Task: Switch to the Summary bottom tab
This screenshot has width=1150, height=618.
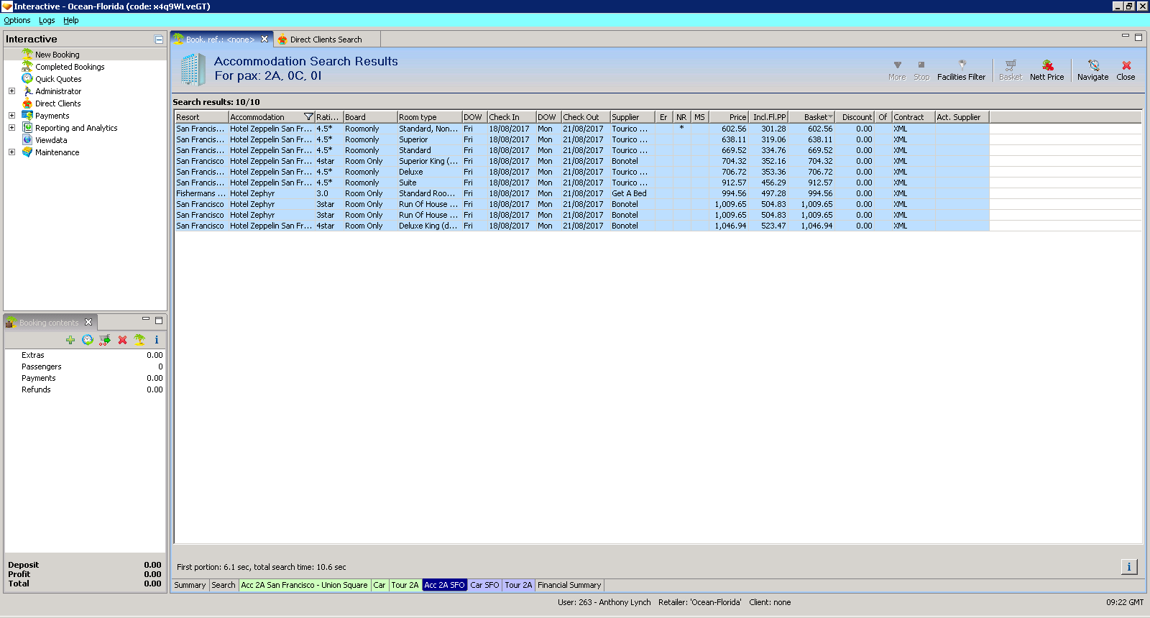Action: (190, 585)
